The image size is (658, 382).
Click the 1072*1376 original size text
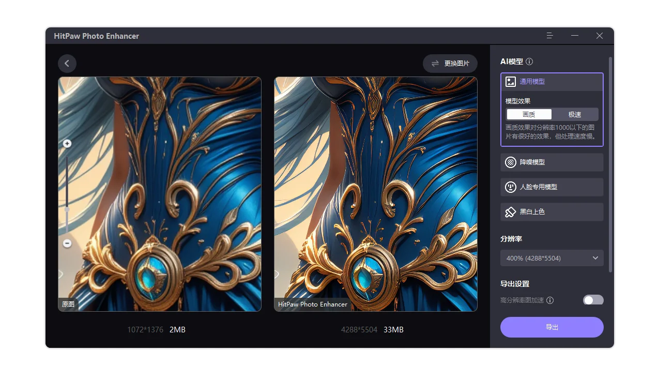click(145, 330)
